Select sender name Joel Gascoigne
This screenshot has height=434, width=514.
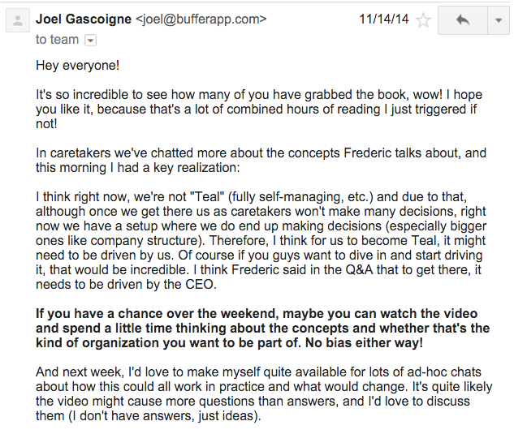pos(84,19)
